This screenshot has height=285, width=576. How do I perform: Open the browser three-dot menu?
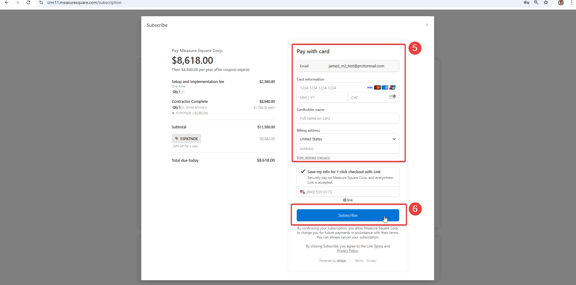[x=571, y=2]
